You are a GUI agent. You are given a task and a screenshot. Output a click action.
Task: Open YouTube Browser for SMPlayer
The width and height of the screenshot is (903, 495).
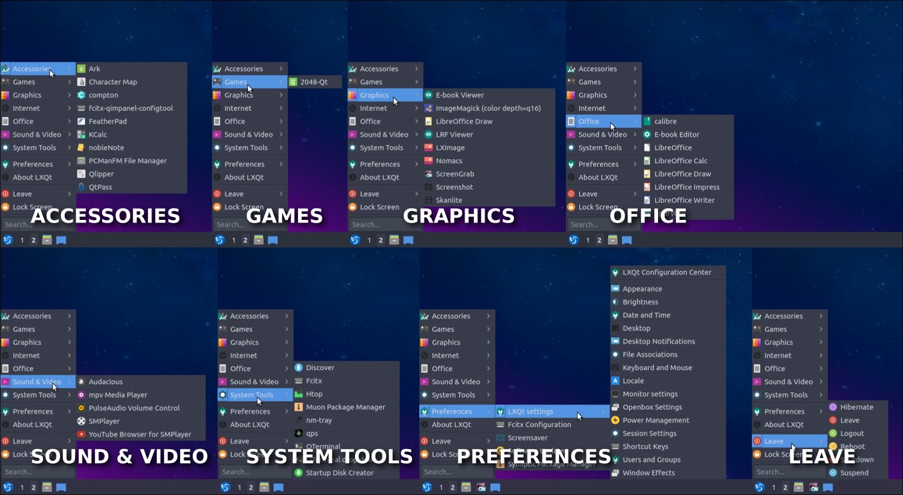(141, 434)
